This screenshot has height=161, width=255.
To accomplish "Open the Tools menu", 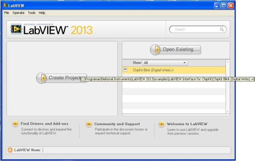I will point(31,13).
